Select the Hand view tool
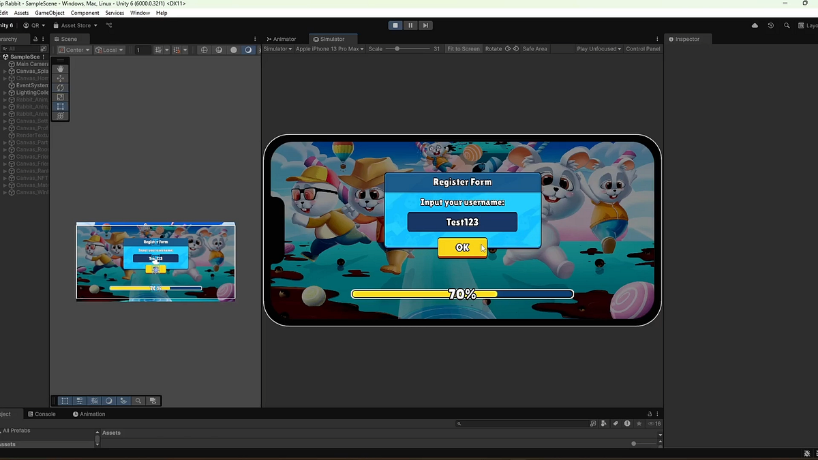 coord(60,69)
